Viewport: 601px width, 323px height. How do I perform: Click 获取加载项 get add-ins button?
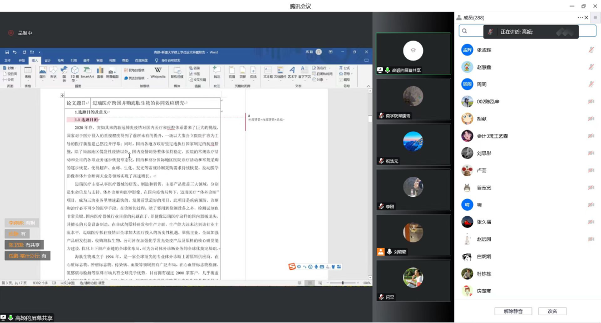(x=134, y=71)
